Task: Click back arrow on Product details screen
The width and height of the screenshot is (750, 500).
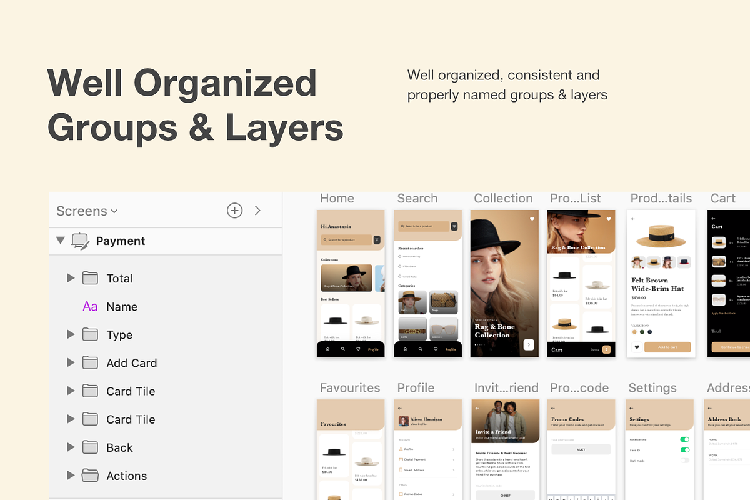Action: [x=633, y=219]
